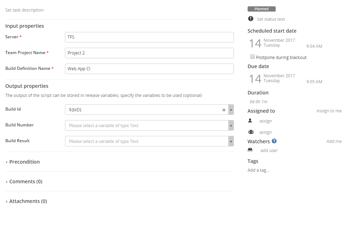Expand the Comments (0) section
Screen dimensions: 347x237
pos(26,182)
